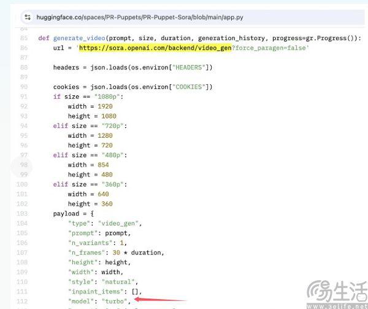Click 'width = 640' code line
The width and height of the screenshot is (368, 309).
point(88,194)
